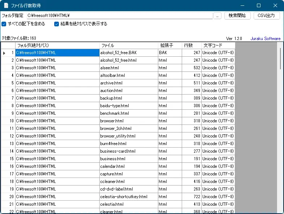The height and width of the screenshot is (214, 284).
Task: Uncheck 結果を絶対パスで表示する checkbox
Action: (x=57, y=24)
